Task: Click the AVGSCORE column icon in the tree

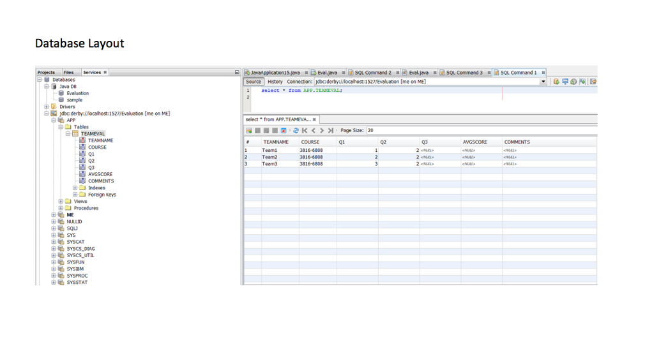Action: pyautogui.click(x=82, y=174)
